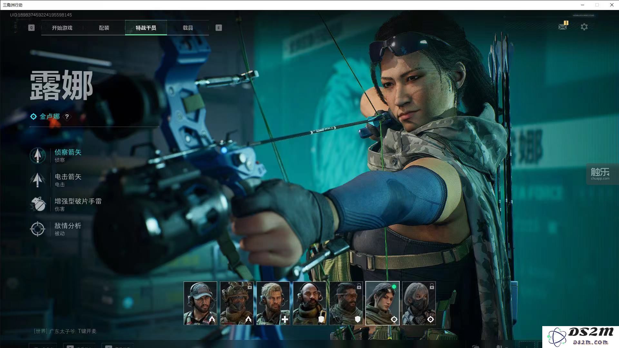
Task: Click the shield badge on bald operator
Action: pyautogui.click(x=321, y=319)
